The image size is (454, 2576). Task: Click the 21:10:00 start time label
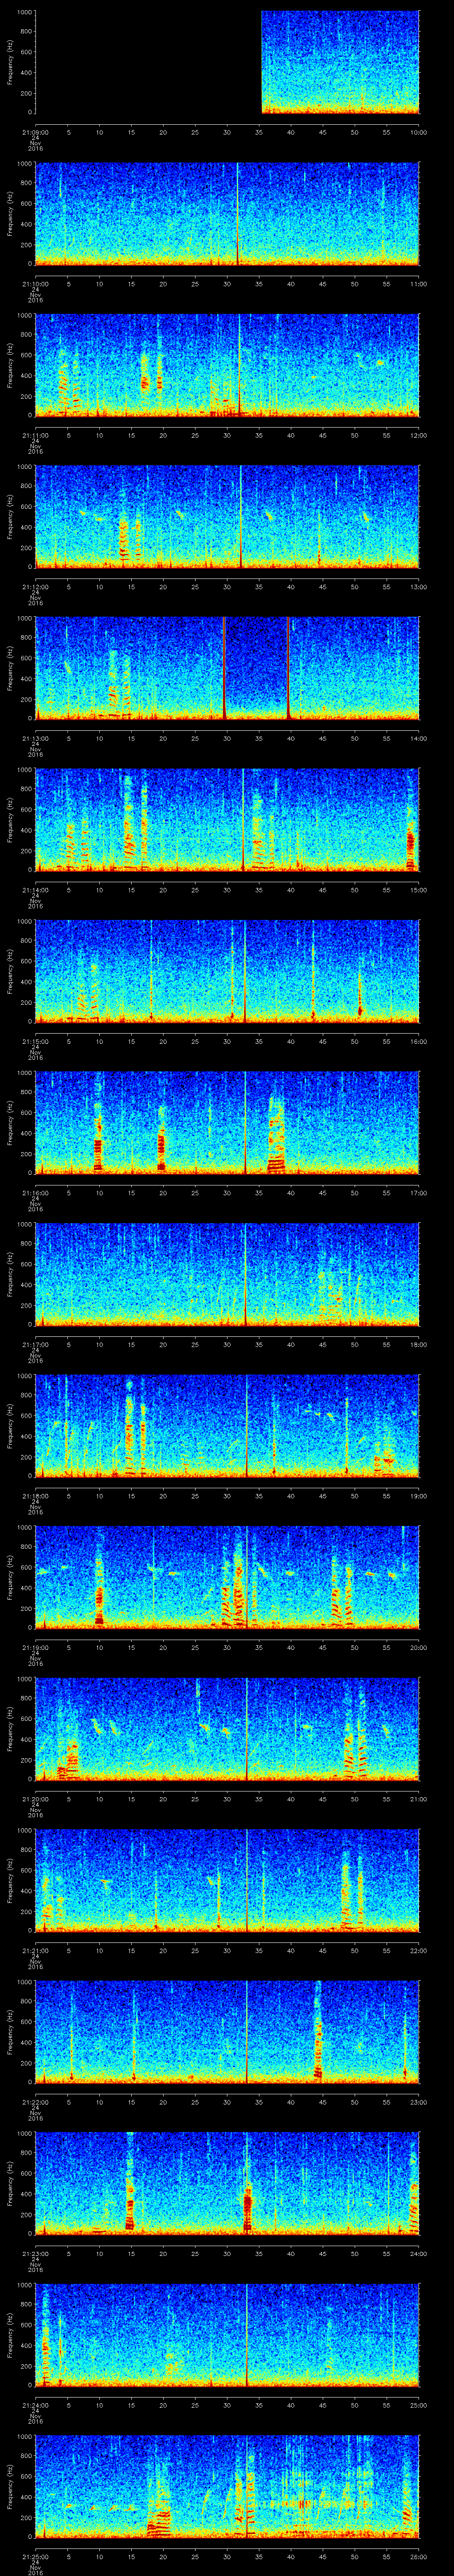click(35, 284)
